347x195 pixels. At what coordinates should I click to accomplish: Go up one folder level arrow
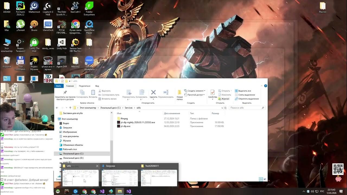(70, 108)
